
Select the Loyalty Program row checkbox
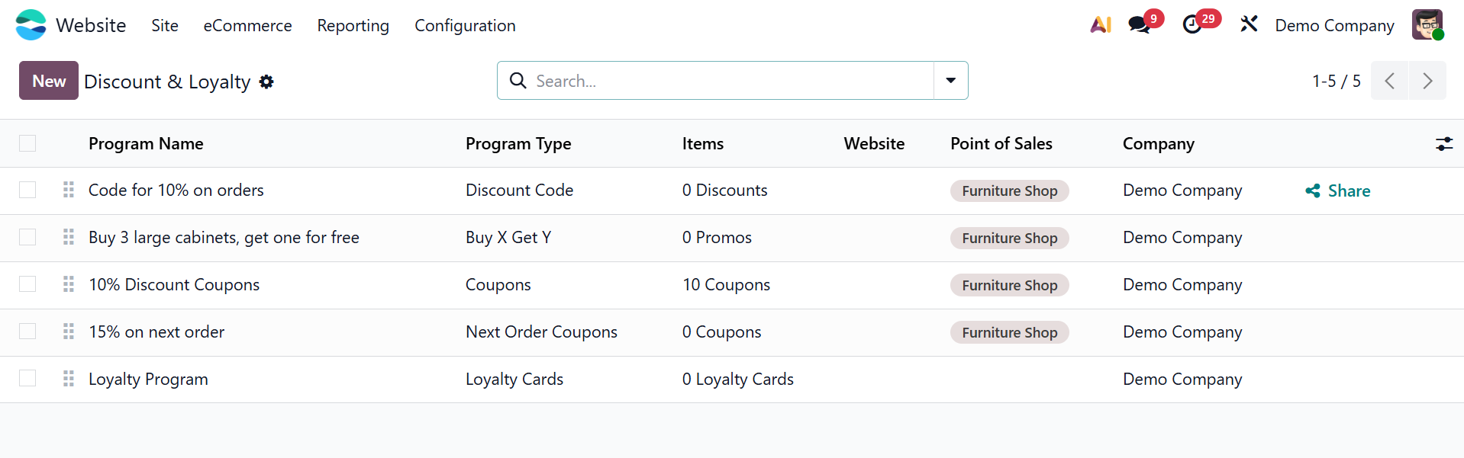coord(27,379)
